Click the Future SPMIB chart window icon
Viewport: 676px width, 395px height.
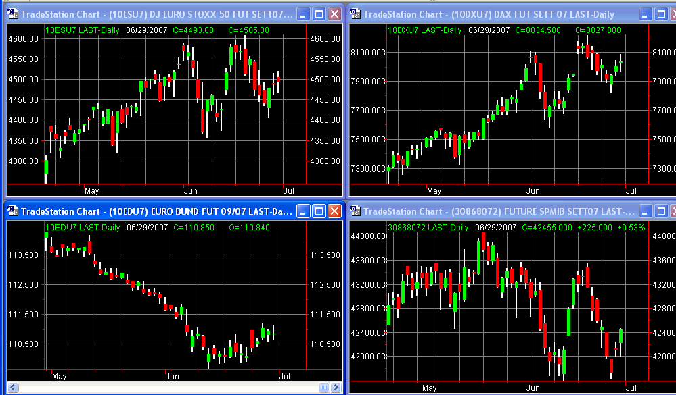(x=355, y=211)
